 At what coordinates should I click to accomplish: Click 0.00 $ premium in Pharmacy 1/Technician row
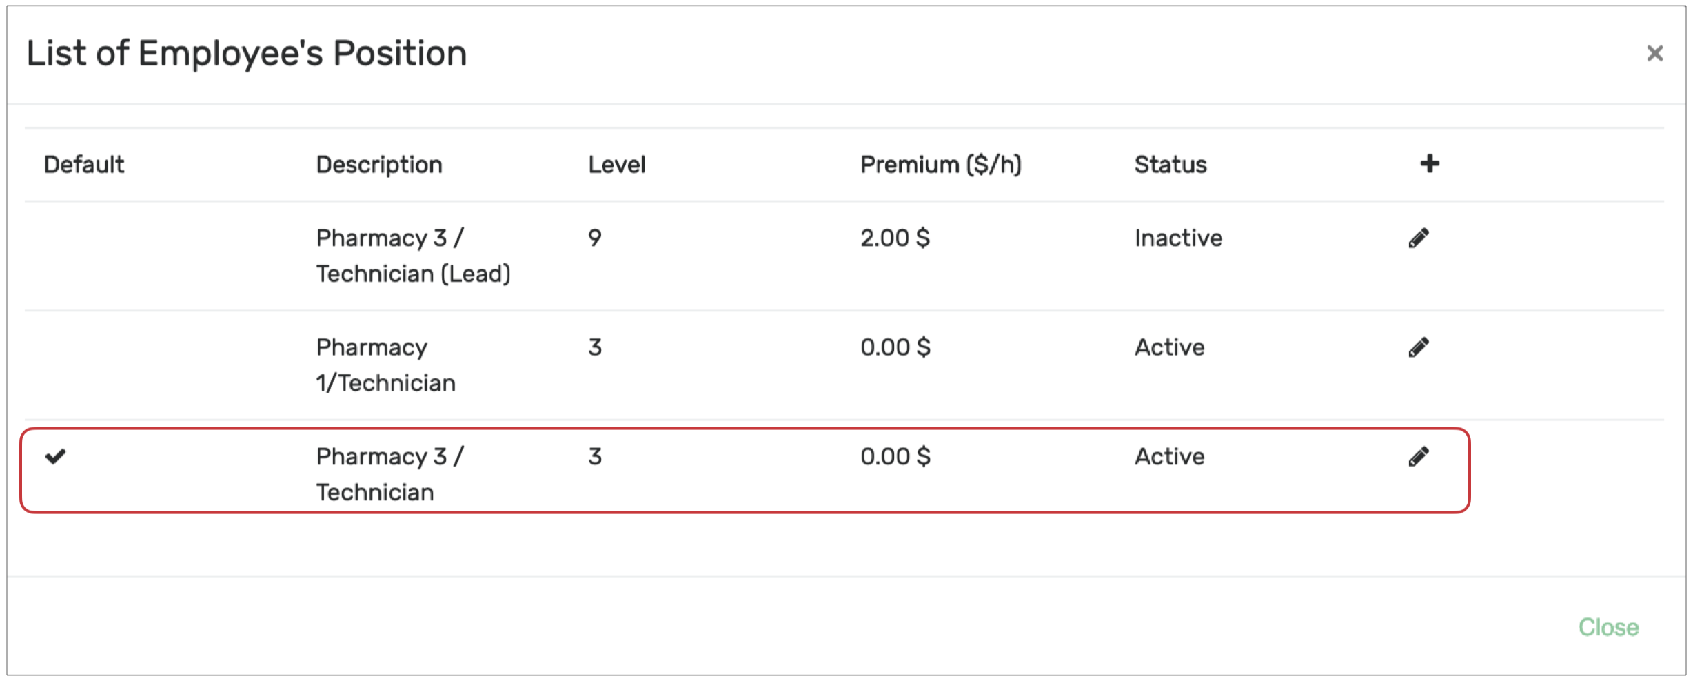point(895,347)
